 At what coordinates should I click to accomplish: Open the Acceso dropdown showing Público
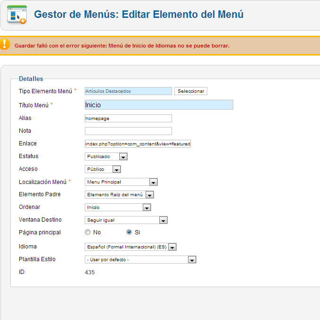[103, 169]
